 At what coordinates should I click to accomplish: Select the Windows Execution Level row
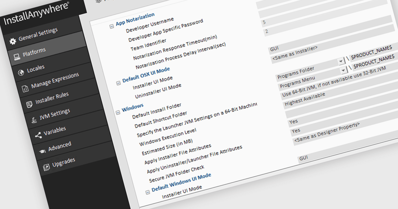(168, 138)
